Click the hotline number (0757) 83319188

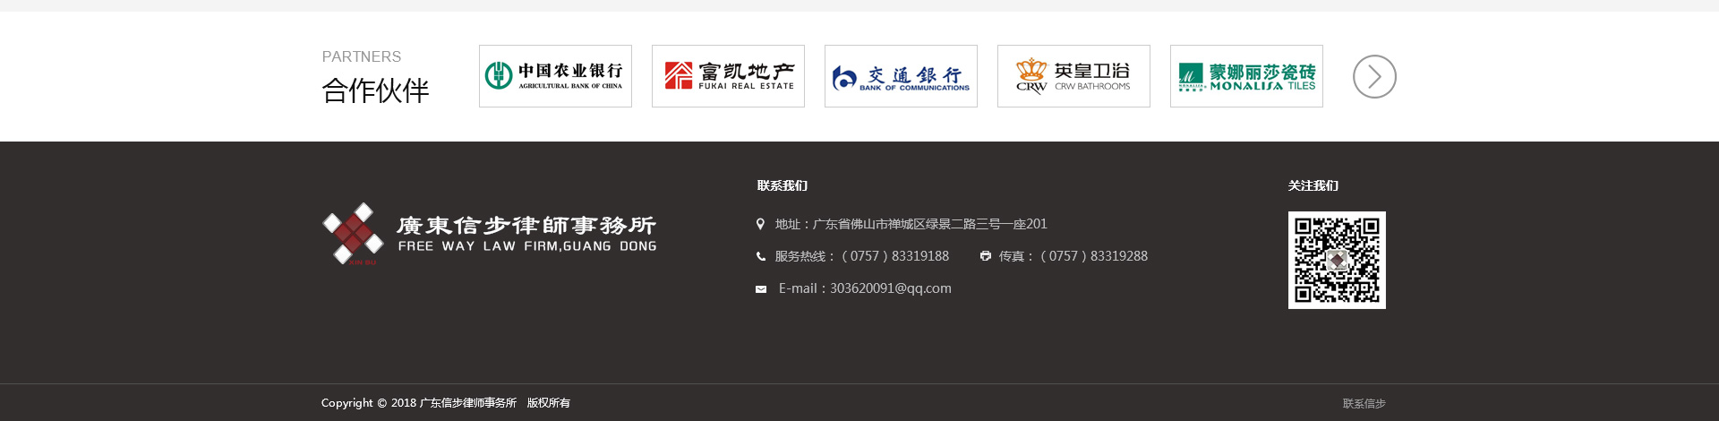pyautogui.click(x=895, y=256)
